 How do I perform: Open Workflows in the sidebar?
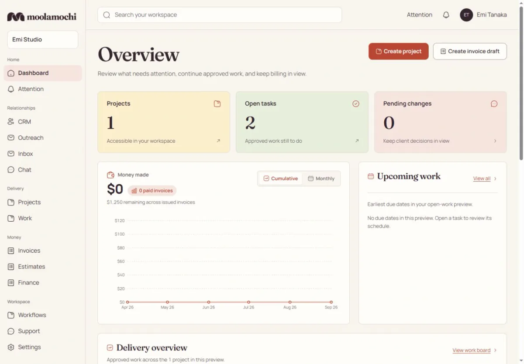pos(43,315)
